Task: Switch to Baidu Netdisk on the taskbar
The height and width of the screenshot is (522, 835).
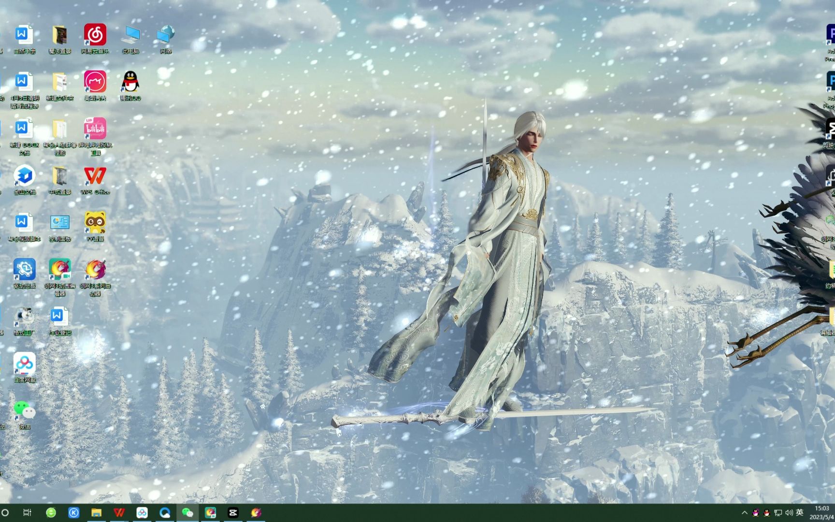Action: pyautogui.click(x=142, y=512)
